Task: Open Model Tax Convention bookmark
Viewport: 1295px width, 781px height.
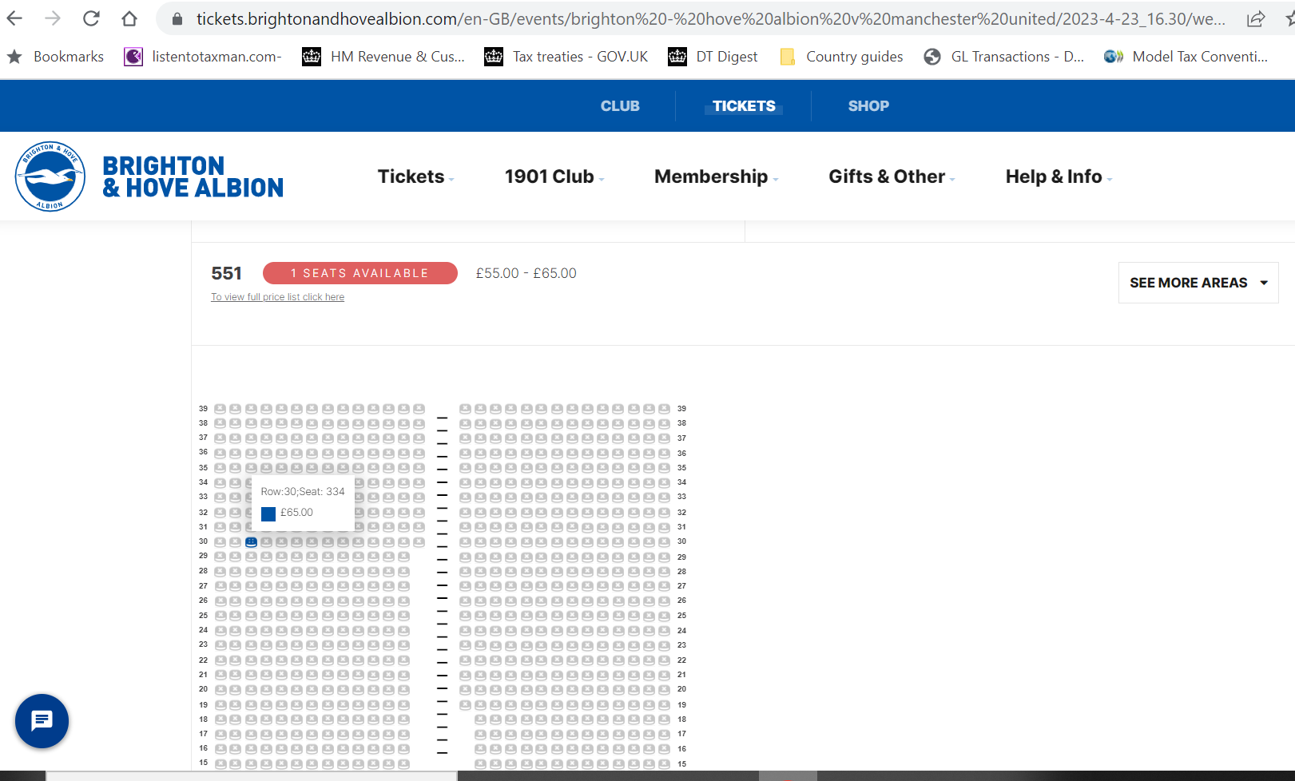Action: (1186, 57)
